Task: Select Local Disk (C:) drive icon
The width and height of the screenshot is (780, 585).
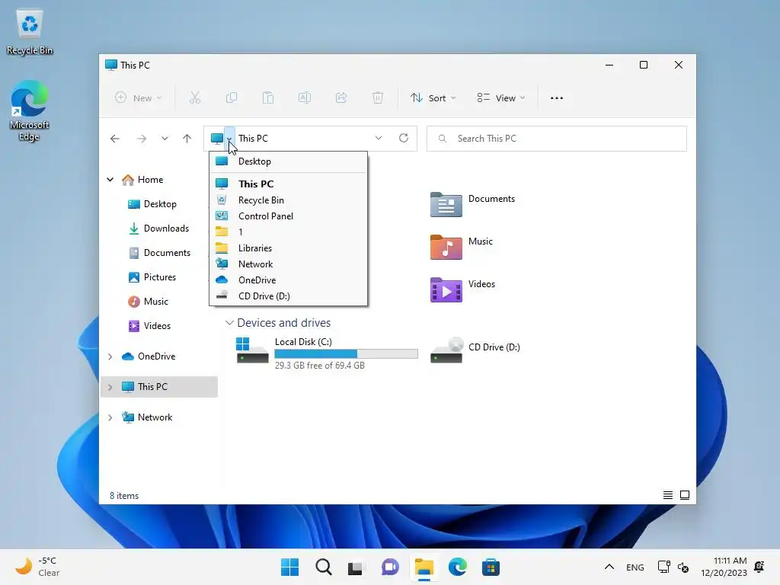Action: (x=252, y=350)
